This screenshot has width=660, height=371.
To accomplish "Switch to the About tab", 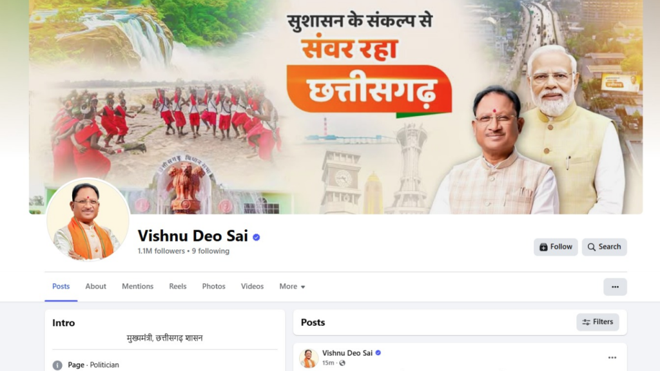I will [x=95, y=287].
